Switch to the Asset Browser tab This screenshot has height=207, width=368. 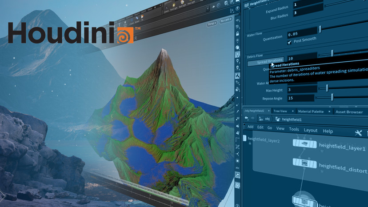(x=349, y=112)
